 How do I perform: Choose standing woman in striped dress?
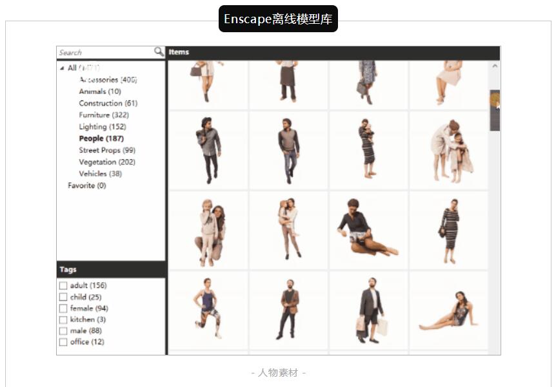click(x=449, y=231)
